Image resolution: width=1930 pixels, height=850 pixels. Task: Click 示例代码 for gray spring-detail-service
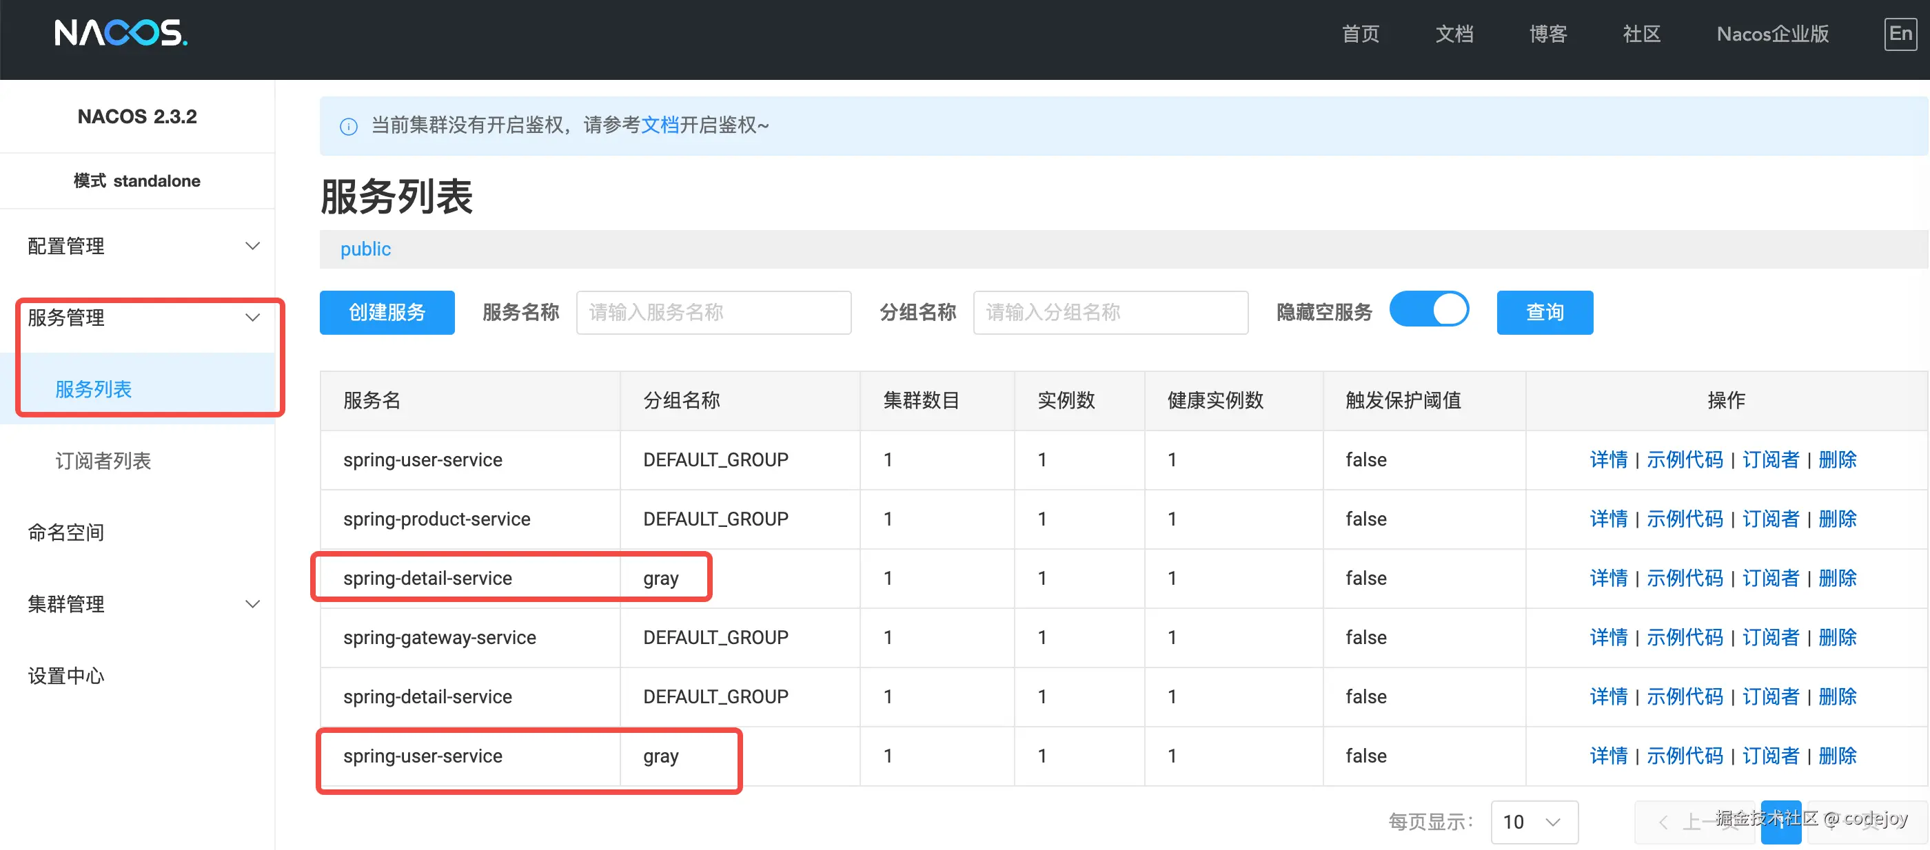pyautogui.click(x=1684, y=578)
